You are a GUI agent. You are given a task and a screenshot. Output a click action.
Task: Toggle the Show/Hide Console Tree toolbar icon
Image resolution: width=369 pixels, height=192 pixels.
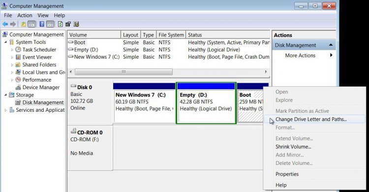[31, 24]
